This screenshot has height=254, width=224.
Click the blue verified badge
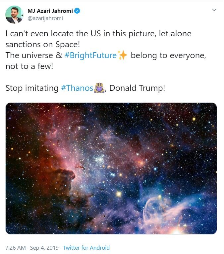pyautogui.click(x=77, y=11)
